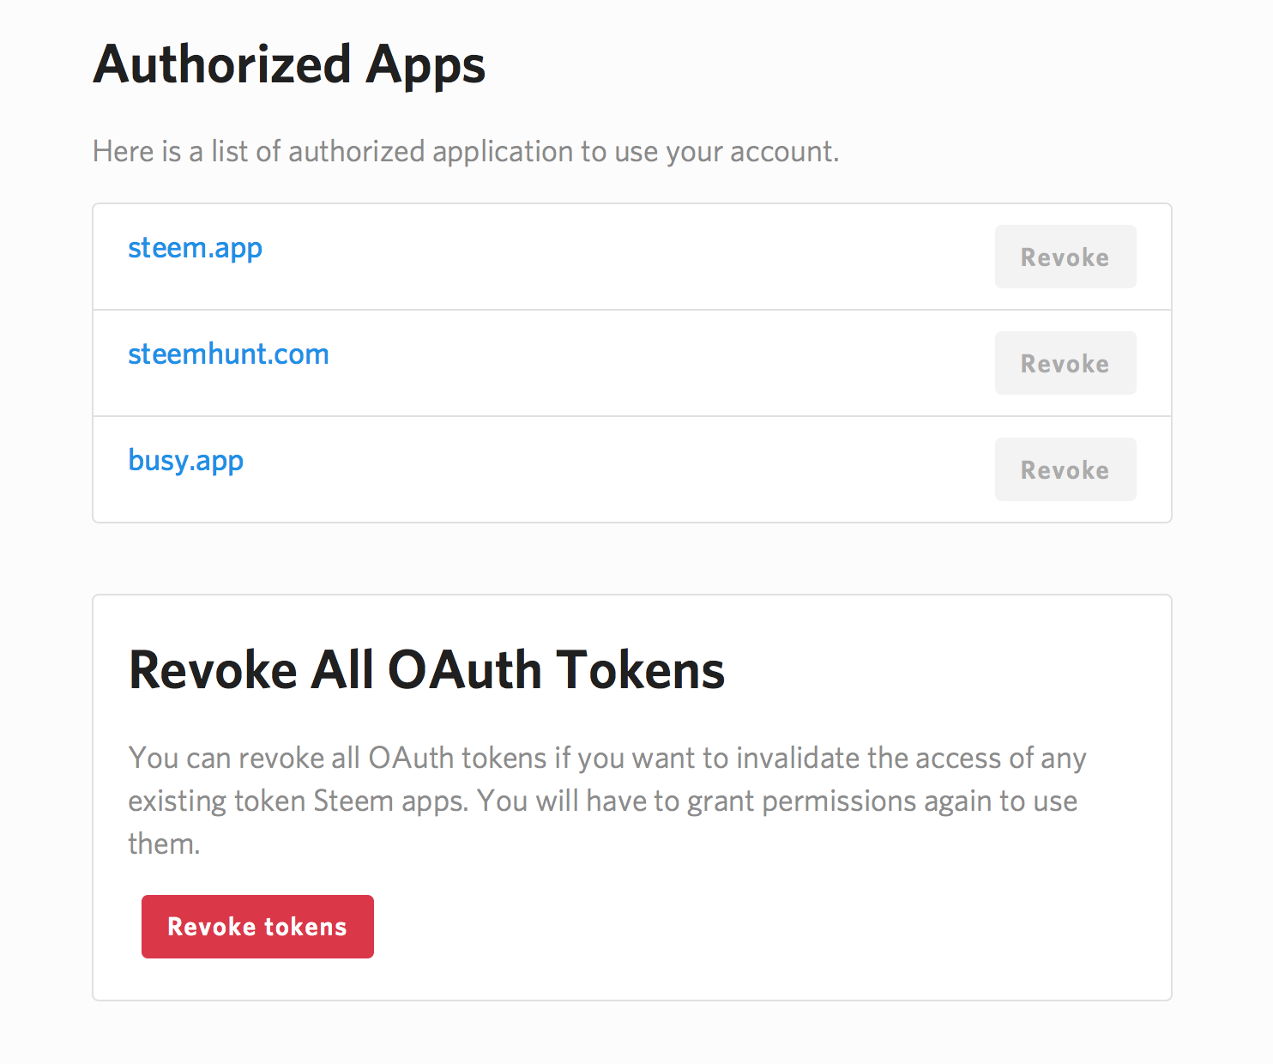Click the Revoke All OAuth Tokens heading
Image resolution: width=1273 pixels, height=1064 pixels.
426,670
